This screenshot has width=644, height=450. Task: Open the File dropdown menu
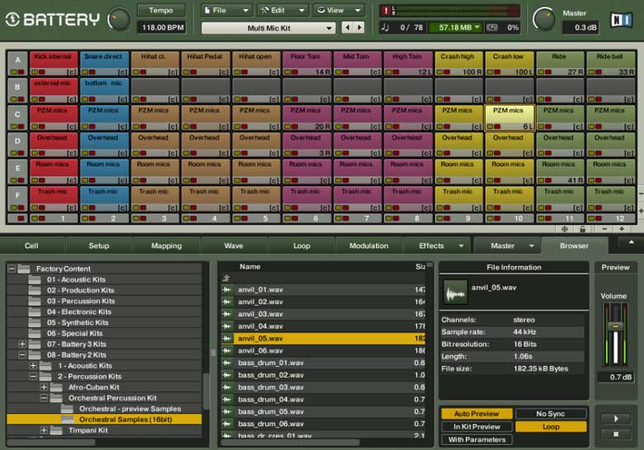point(227,10)
